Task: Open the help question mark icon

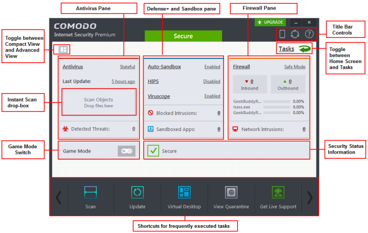Action: point(309,34)
